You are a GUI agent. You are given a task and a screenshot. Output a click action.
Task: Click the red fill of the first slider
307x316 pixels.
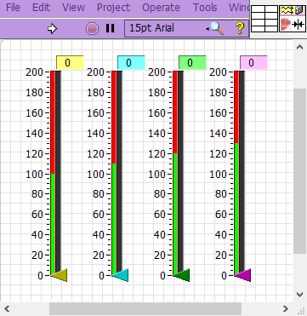53,122
